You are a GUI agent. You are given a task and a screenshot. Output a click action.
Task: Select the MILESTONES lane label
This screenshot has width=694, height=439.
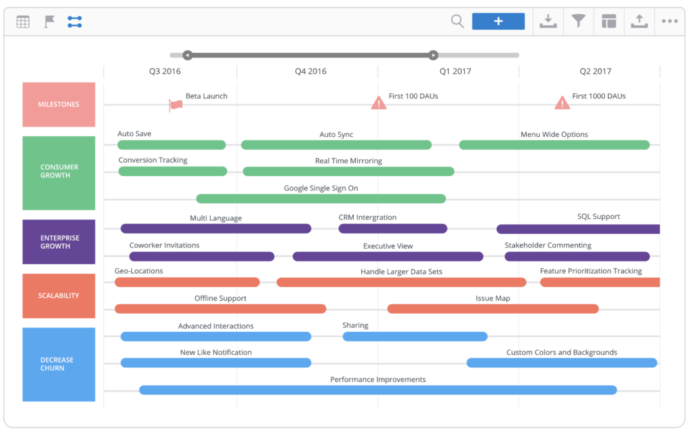point(58,104)
